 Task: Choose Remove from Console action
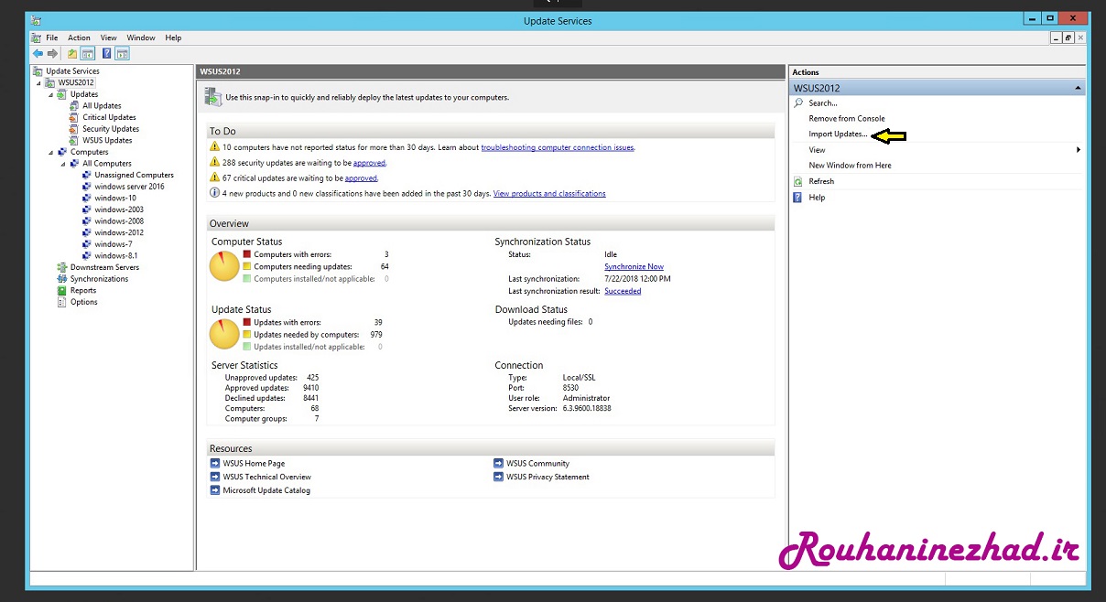coord(847,119)
